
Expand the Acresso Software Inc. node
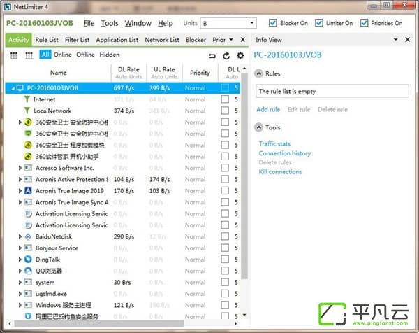tap(20, 168)
